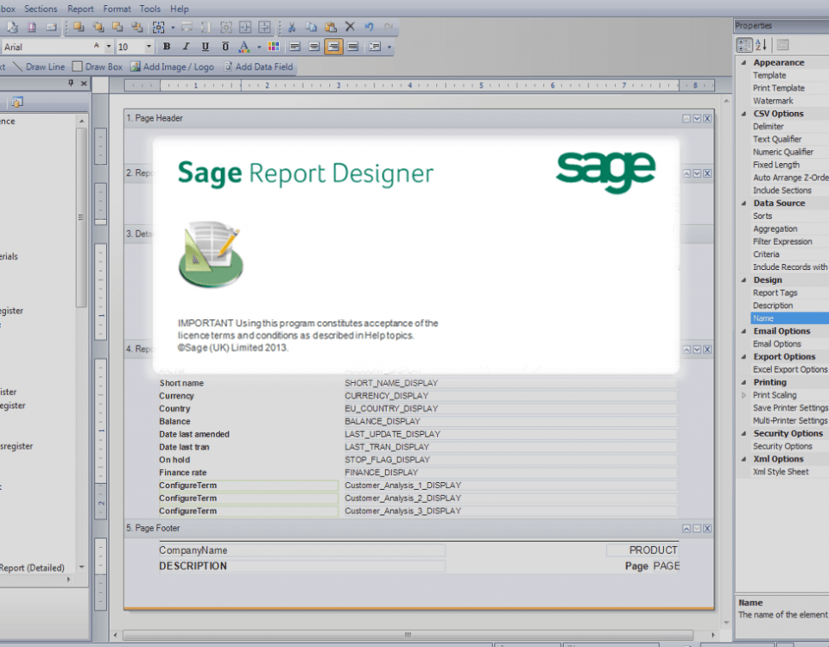Viewport: 829px width, 647px height.
Task: Click the horizontal scrollbar under the report canvas
Action: click(x=408, y=635)
